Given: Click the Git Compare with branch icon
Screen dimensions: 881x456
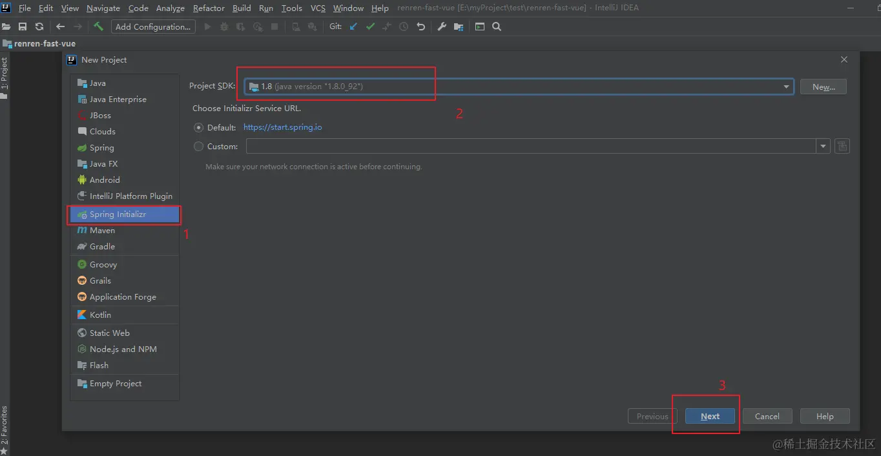Looking at the screenshot, I should tap(387, 26).
